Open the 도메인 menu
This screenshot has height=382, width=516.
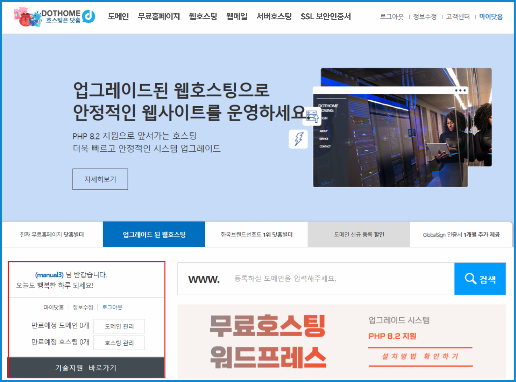(x=118, y=16)
